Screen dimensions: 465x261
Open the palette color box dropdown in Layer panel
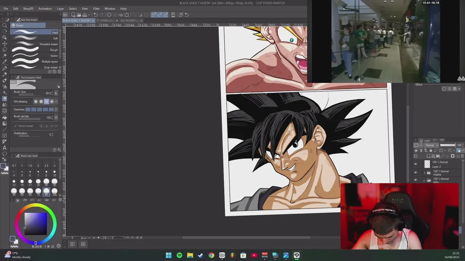coord(418,145)
